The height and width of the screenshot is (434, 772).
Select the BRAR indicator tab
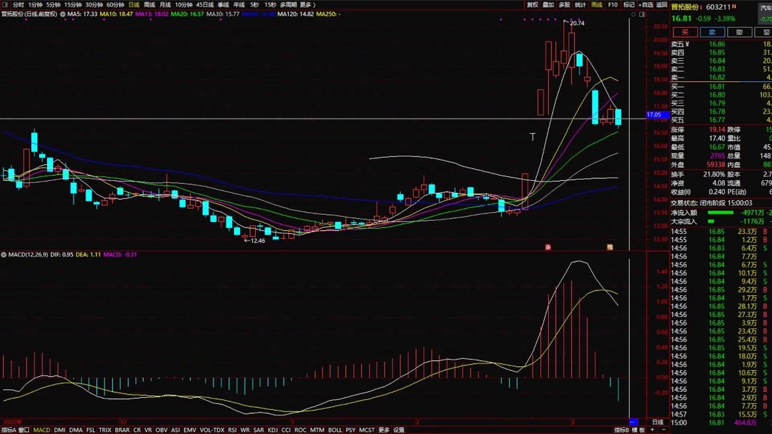(122, 430)
